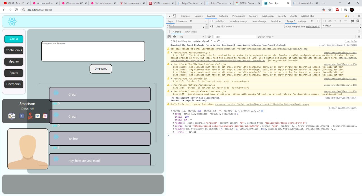Open the Facebook social icon in the profile card
This screenshot has width=362, height=196.
click(x=22, y=116)
